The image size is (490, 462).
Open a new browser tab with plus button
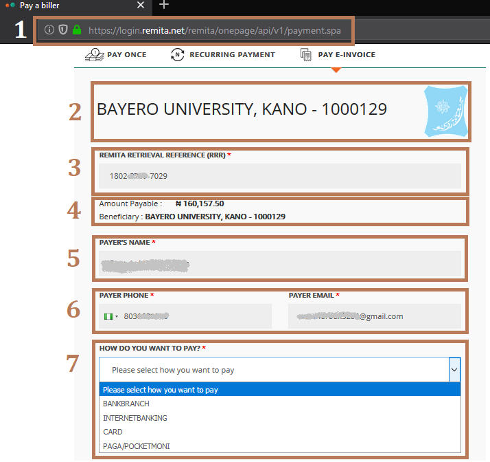point(163,5)
